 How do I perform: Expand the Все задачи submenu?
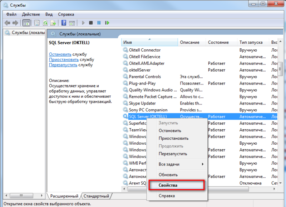(177, 164)
